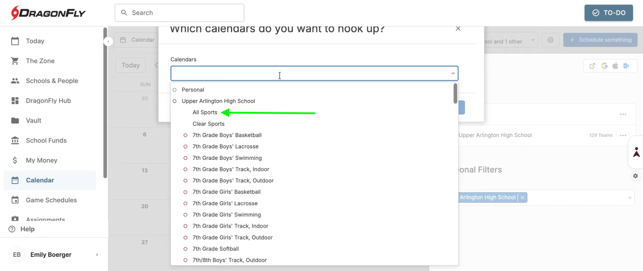This screenshot has width=643, height=271.
Task: Choose All Sports in the list
Action: pyautogui.click(x=205, y=113)
